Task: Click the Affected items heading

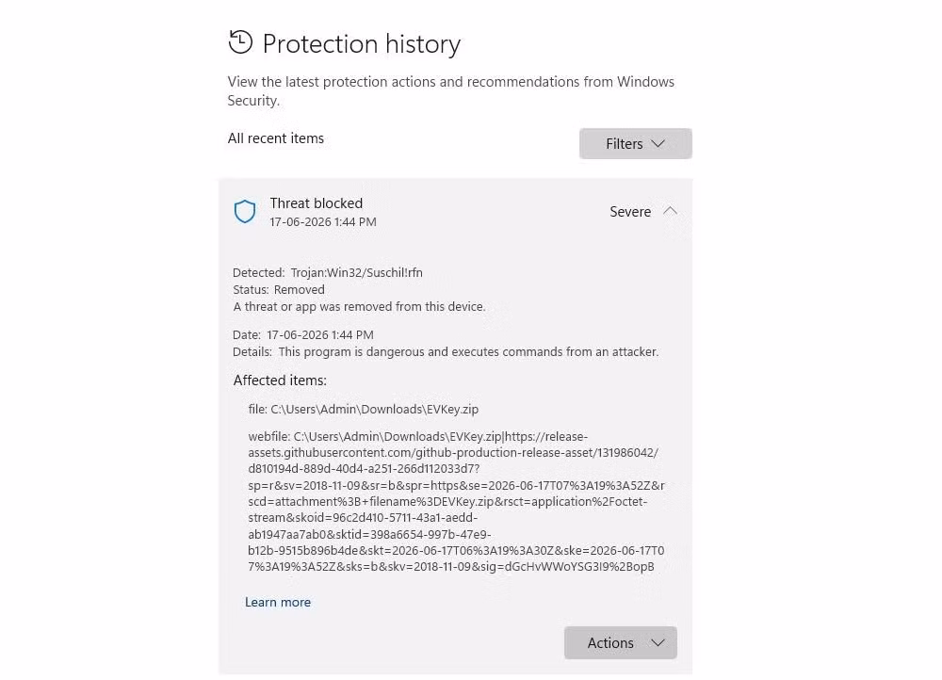Action: pyautogui.click(x=280, y=380)
